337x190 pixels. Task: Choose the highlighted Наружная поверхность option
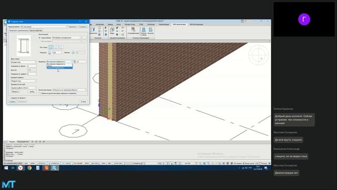pyautogui.click(x=60, y=68)
